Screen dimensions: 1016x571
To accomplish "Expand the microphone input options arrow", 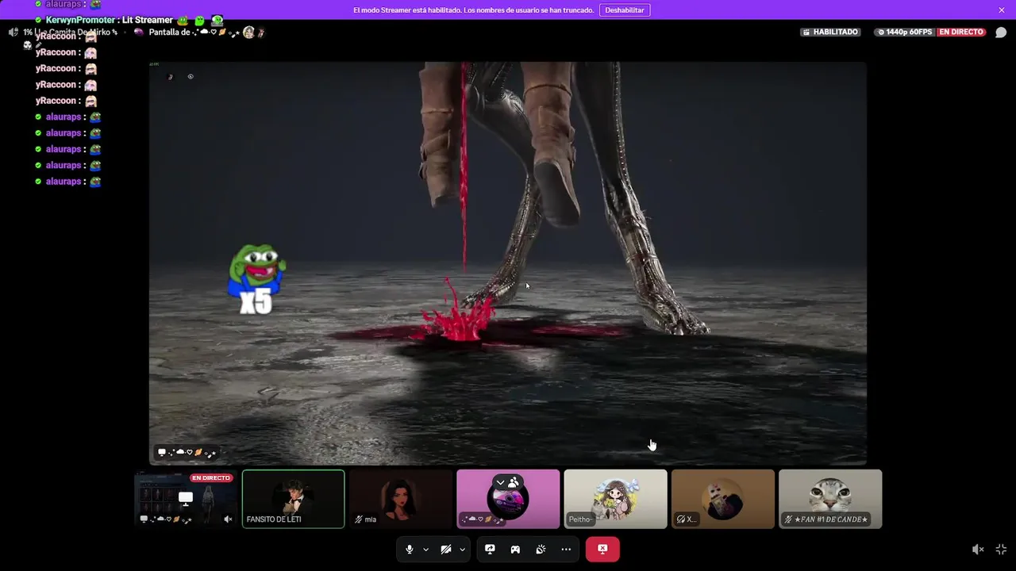I will (425, 550).
